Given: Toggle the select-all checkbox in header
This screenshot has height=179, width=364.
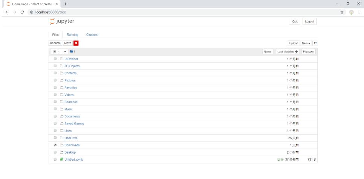Looking at the screenshot, I should pos(55,51).
